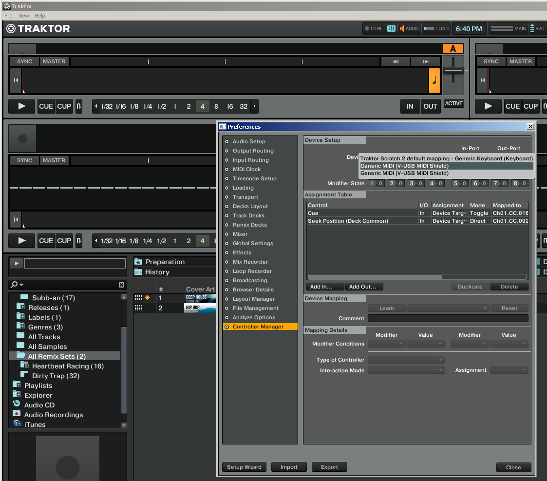This screenshot has height=481, width=547.
Task: Toggle the SYNC button on Deck A
Action: (x=24, y=61)
